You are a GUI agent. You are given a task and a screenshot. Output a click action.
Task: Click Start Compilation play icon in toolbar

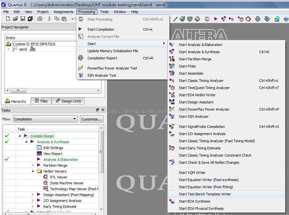pos(216,19)
